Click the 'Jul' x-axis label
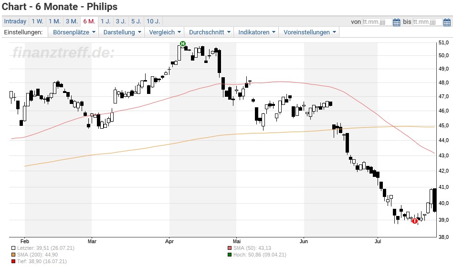 point(378,241)
